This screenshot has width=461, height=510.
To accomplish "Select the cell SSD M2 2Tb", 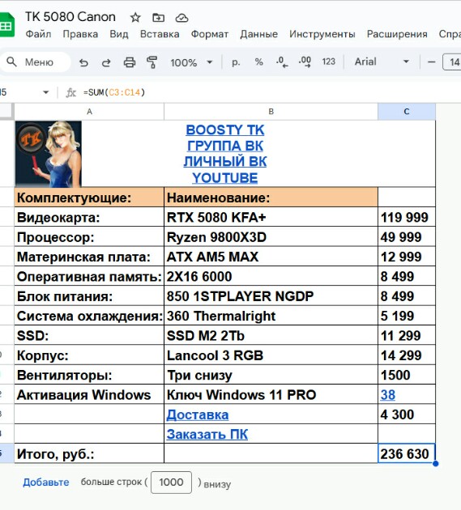I will [271, 336].
